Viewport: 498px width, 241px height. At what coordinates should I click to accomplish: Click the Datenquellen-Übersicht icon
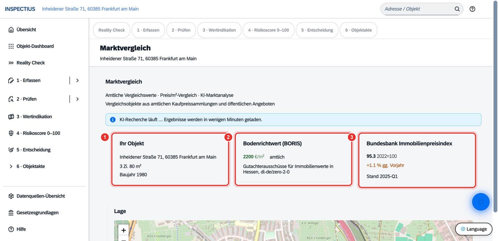pyautogui.click(x=11, y=196)
